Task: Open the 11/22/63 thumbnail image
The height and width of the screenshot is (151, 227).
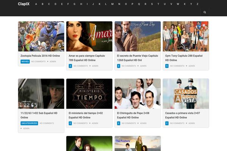Action: point(41,94)
